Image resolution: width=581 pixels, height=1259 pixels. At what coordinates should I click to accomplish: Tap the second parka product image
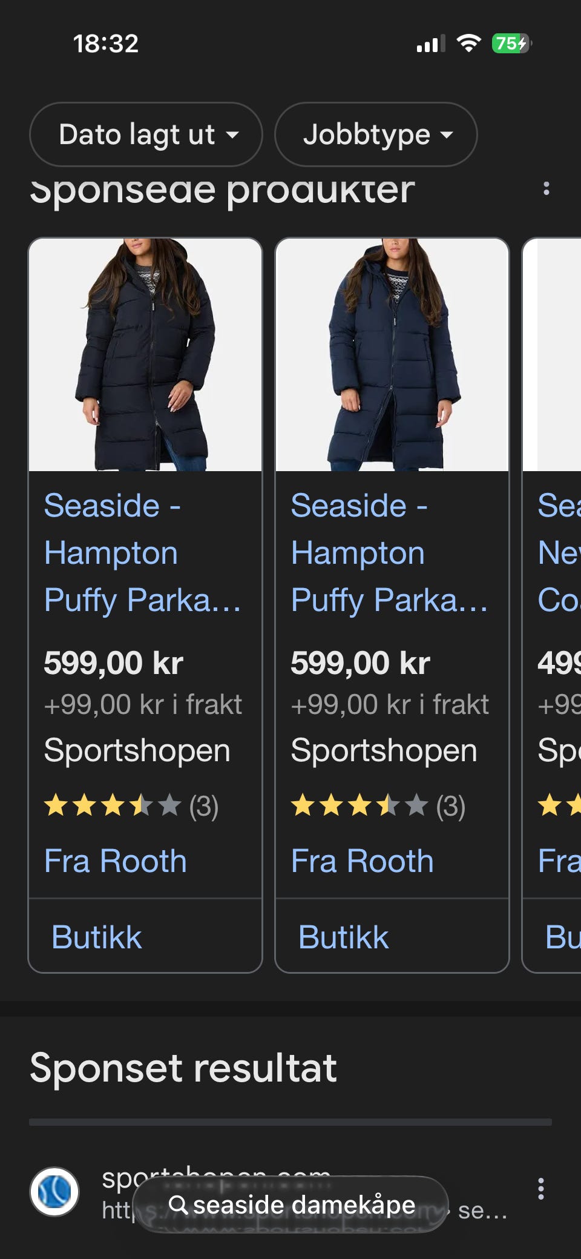pyautogui.click(x=392, y=354)
